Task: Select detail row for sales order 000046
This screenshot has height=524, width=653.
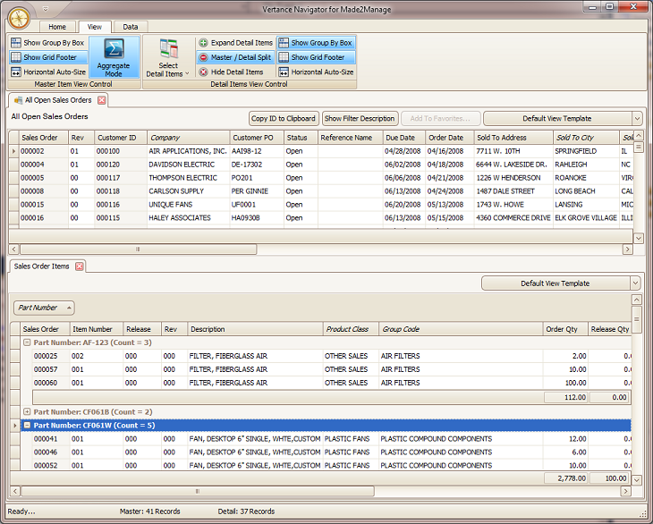Action: (332, 452)
